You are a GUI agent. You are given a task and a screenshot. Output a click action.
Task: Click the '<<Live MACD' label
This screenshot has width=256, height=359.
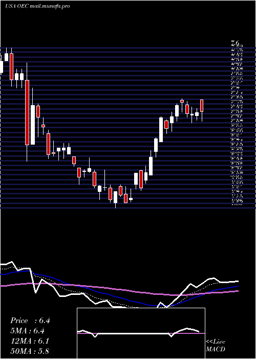[x=216, y=346]
